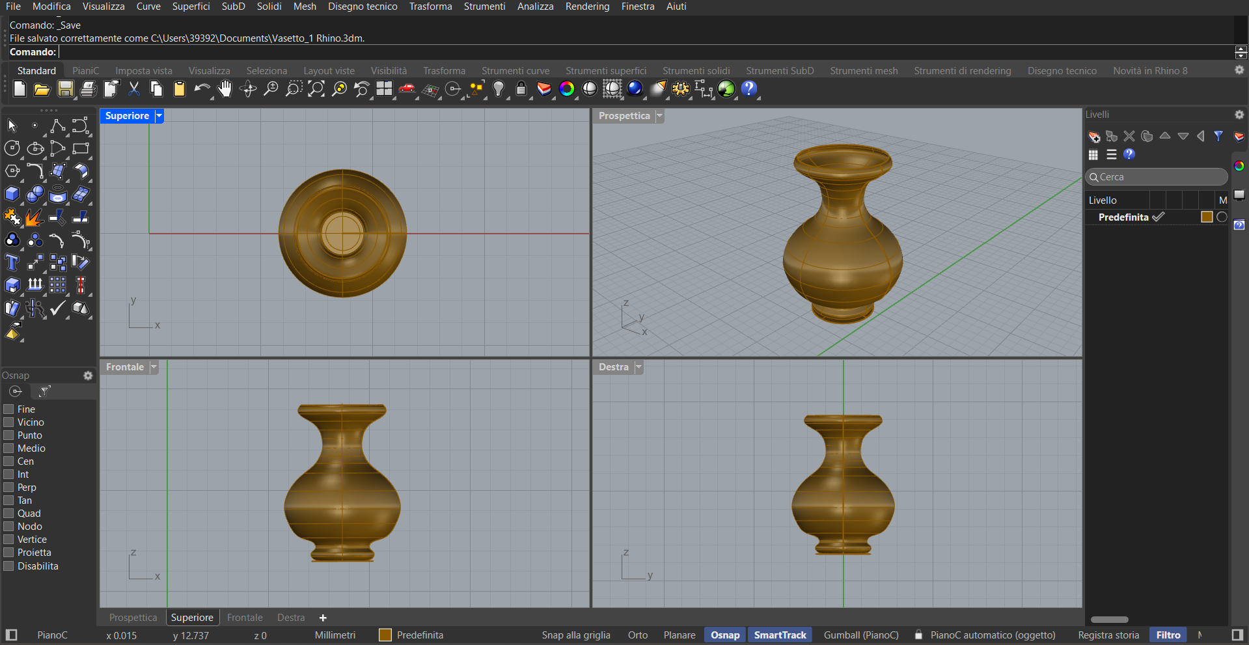
Task: Select the Text object tool
Action: coord(12,263)
